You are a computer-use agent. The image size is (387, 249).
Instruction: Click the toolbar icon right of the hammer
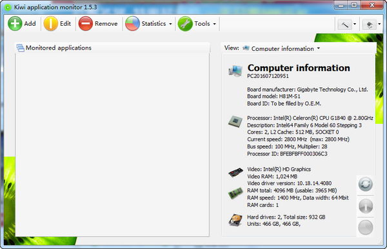370,24
